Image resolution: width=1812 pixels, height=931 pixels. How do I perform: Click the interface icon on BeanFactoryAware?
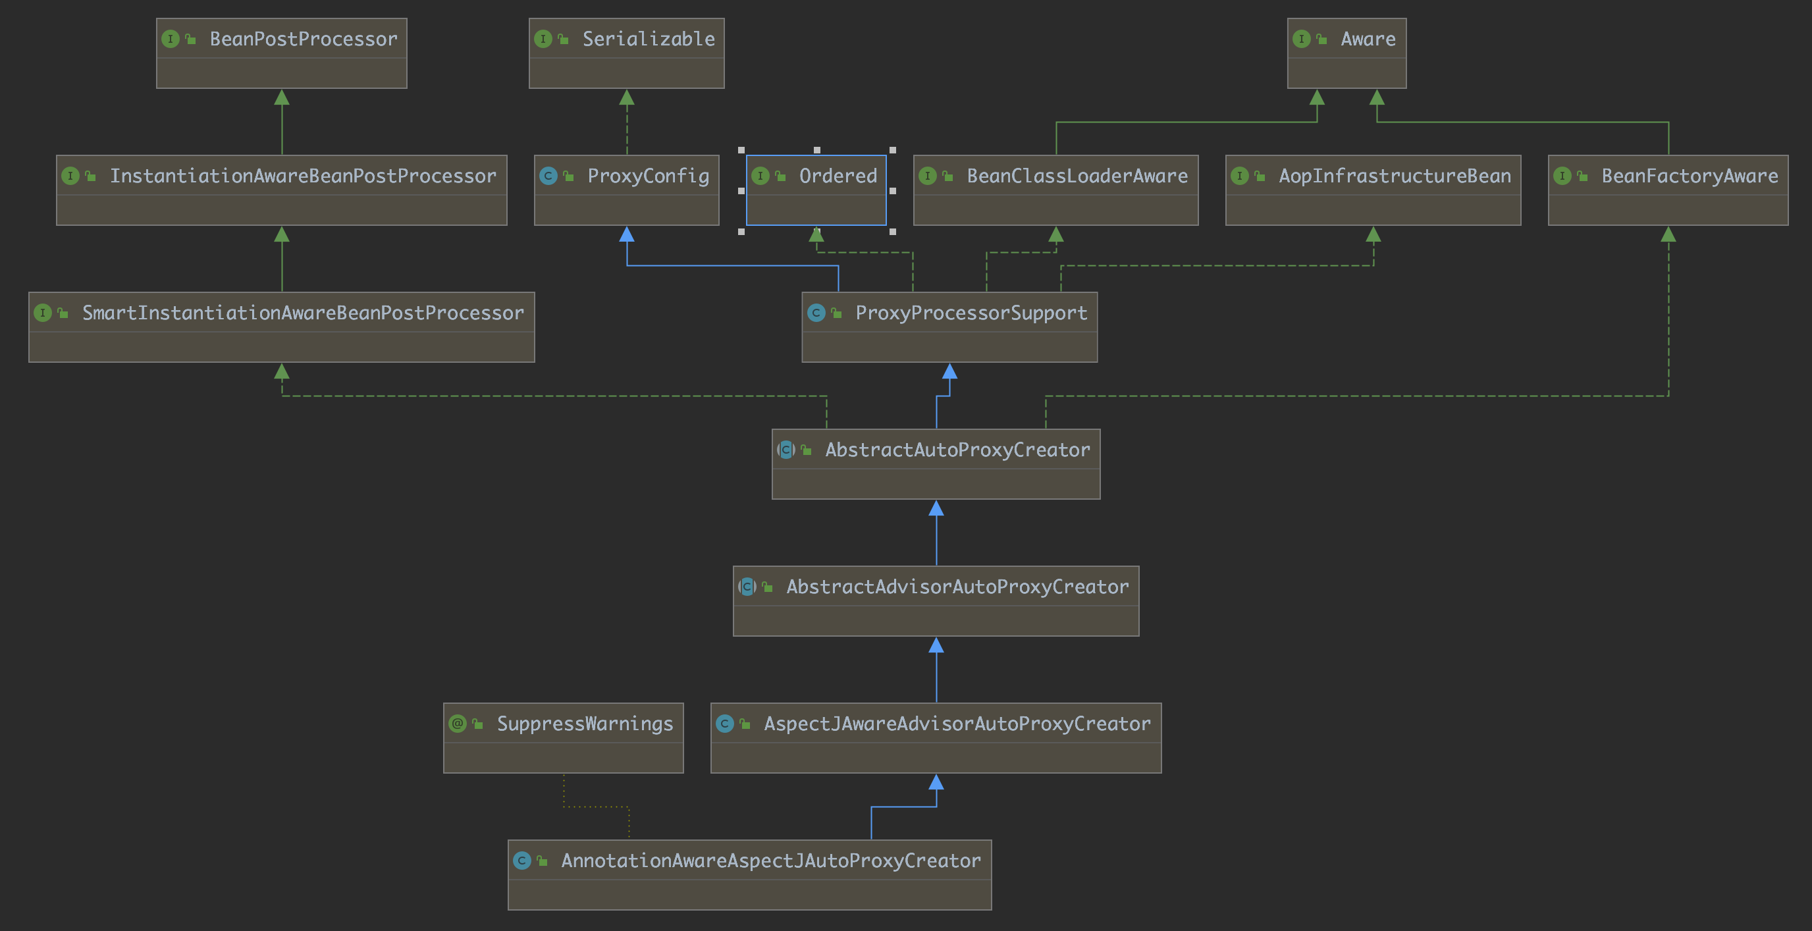1562,176
